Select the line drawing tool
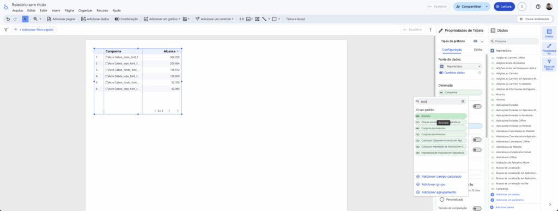The height and width of the screenshot is (211, 558). point(264,19)
